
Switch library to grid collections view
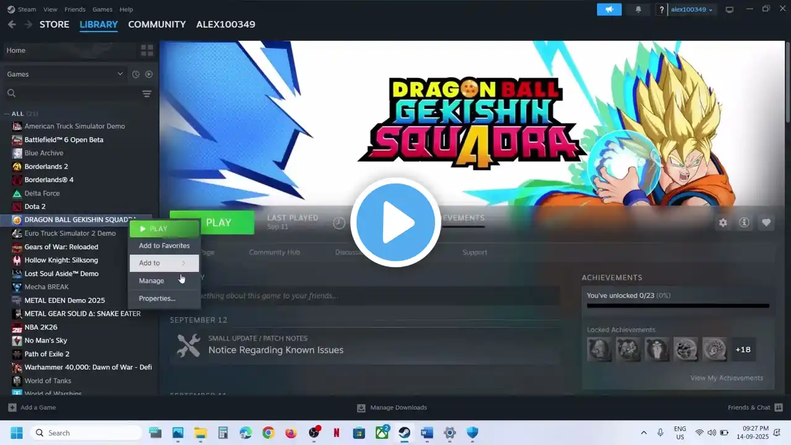click(147, 50)
